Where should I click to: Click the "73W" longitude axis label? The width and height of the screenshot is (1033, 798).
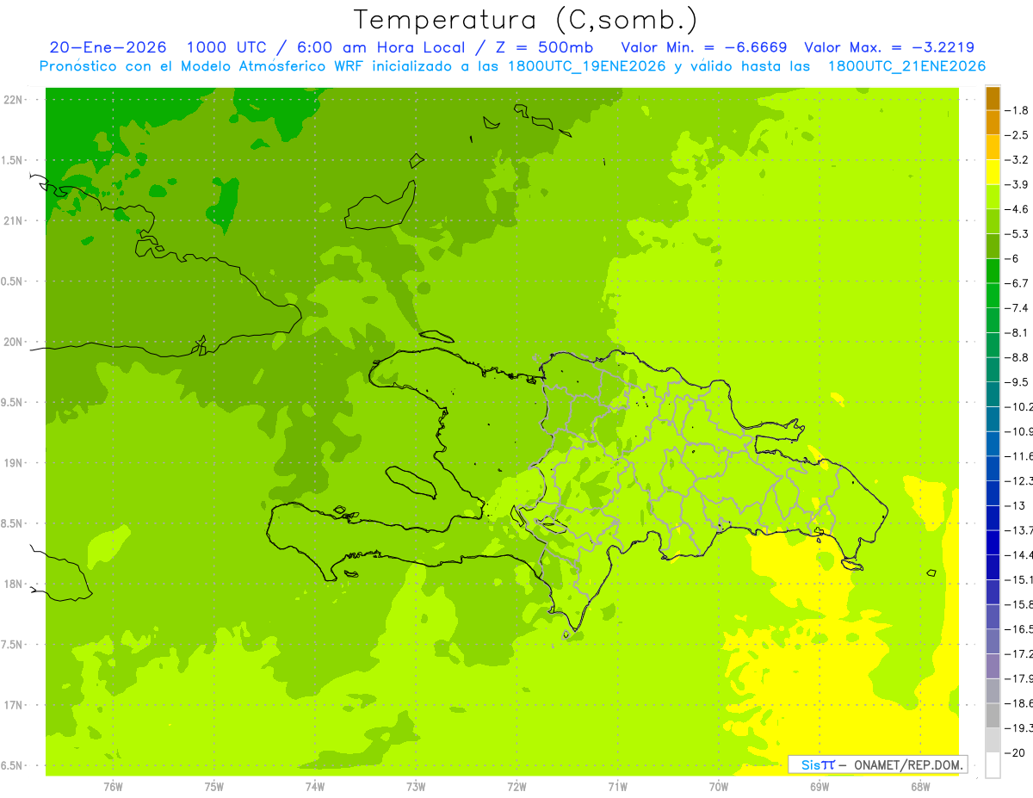pos(416,786)
